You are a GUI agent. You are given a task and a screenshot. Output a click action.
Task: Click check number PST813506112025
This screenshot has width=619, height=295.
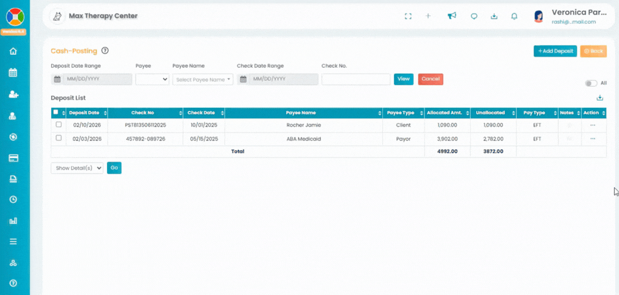146,125
